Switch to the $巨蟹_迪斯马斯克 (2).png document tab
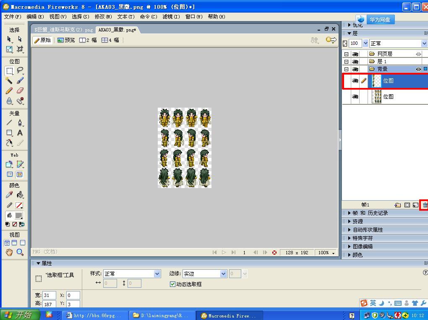428x320 pixels. pos(64,30)
